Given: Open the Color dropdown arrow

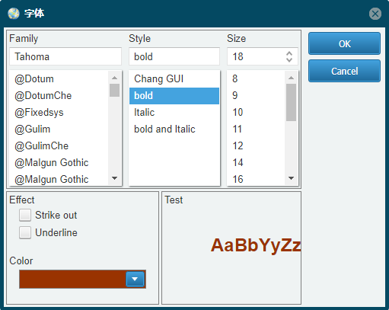Looking at the screenshot, I should point(135,280).
